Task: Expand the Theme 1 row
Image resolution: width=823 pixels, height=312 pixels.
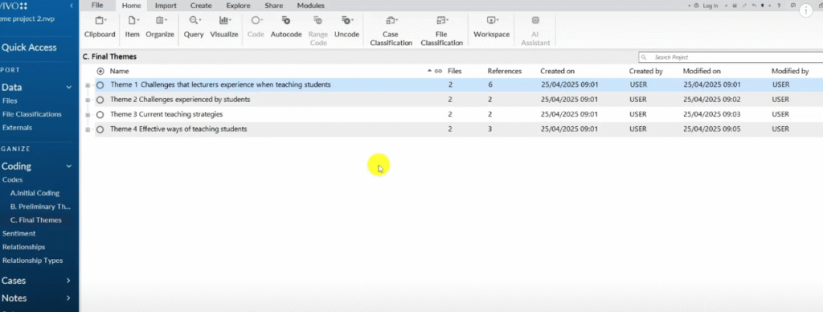Action: point(88,85)
